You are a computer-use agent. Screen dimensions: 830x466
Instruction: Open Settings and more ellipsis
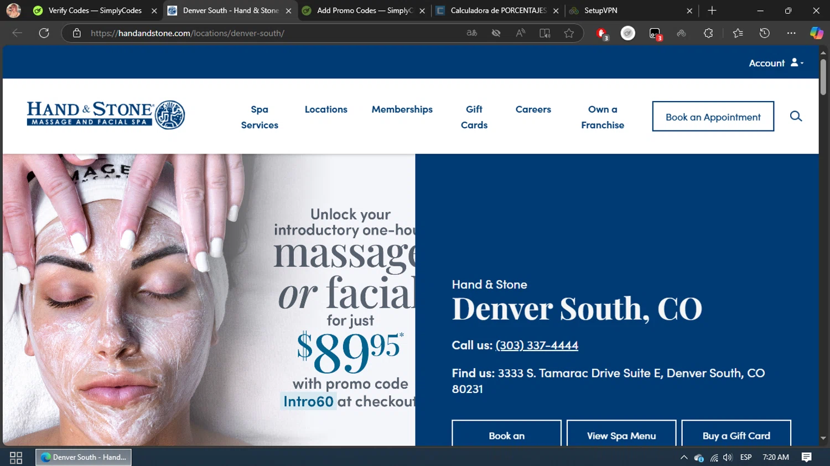point(791,33)
